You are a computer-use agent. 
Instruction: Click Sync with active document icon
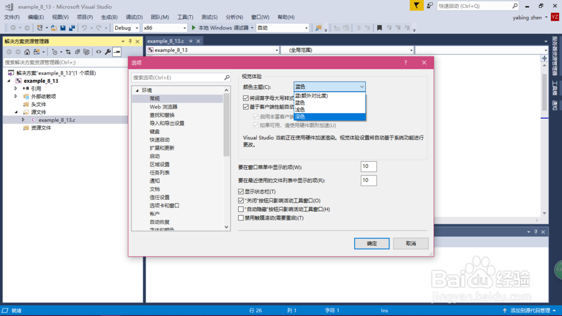pos(68,52)
